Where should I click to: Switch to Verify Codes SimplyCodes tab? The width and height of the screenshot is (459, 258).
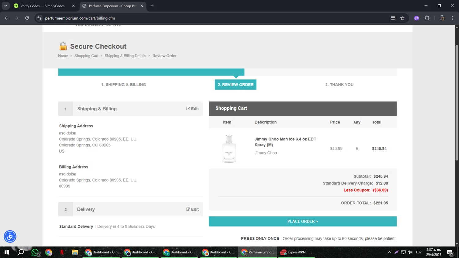click(x=42, y=6)
